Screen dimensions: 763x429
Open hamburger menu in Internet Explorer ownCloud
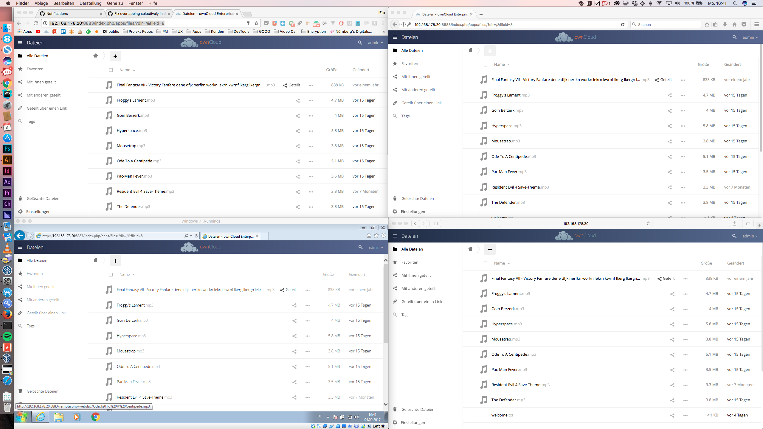click(20, 247)
